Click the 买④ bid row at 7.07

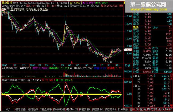152,41
